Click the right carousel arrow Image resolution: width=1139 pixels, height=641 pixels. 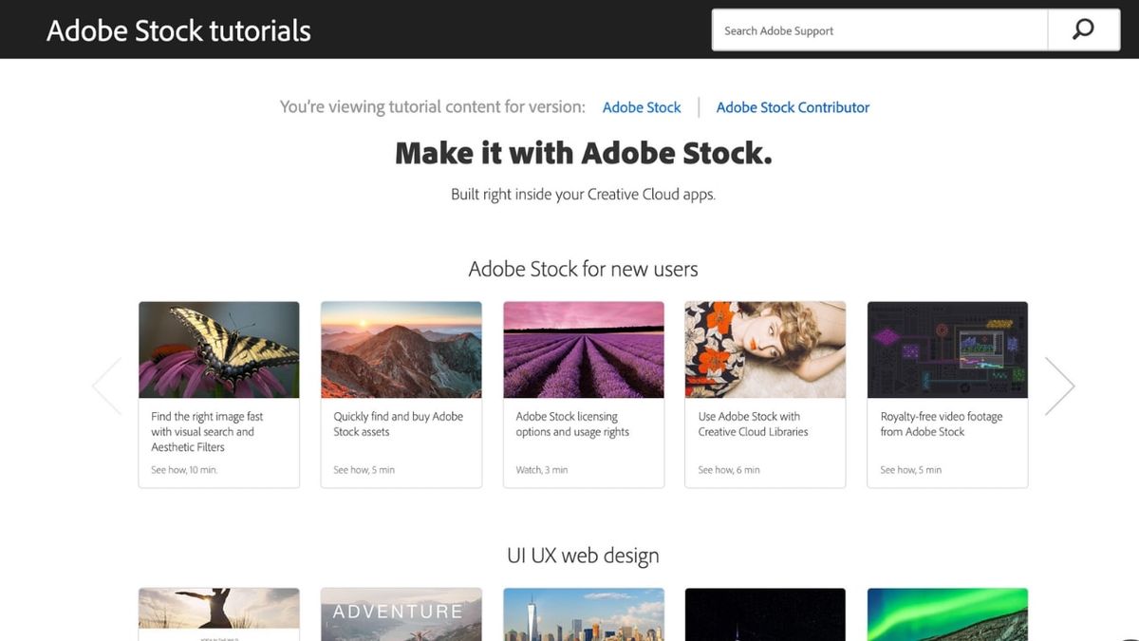1060,386
